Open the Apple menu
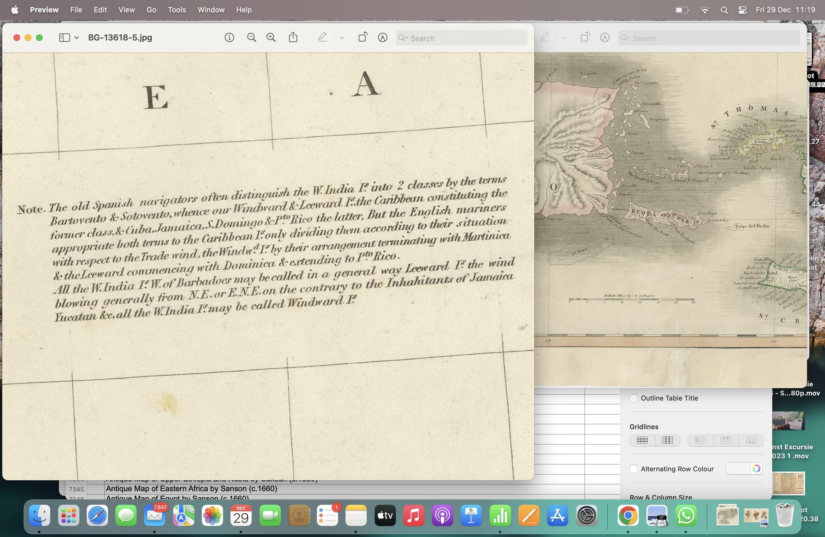Image resolution: width=825 pixels, height=537 pixels. click(x=15, y=10)
